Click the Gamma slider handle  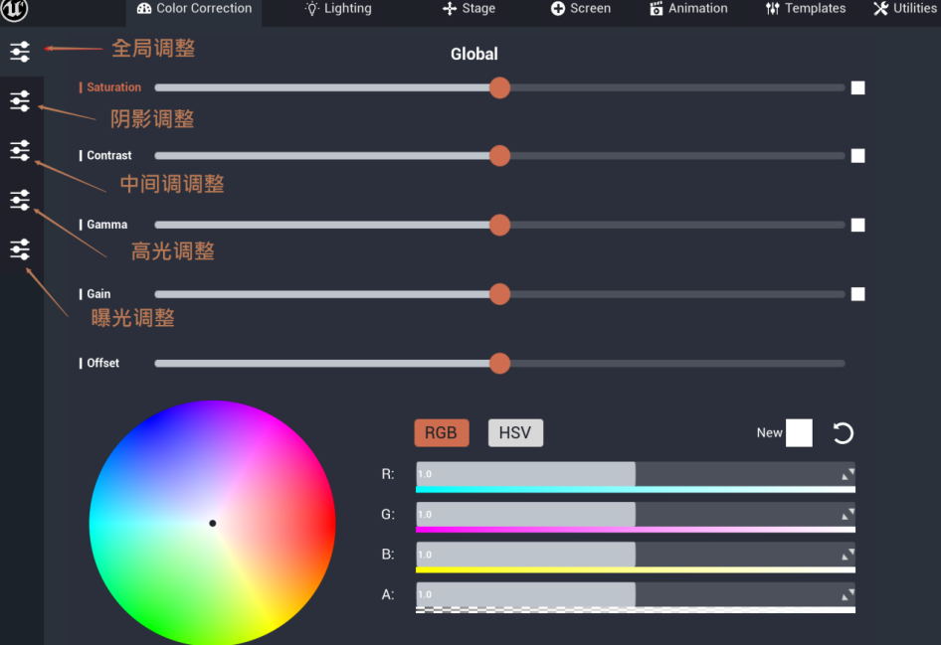[x=499, y=225]
